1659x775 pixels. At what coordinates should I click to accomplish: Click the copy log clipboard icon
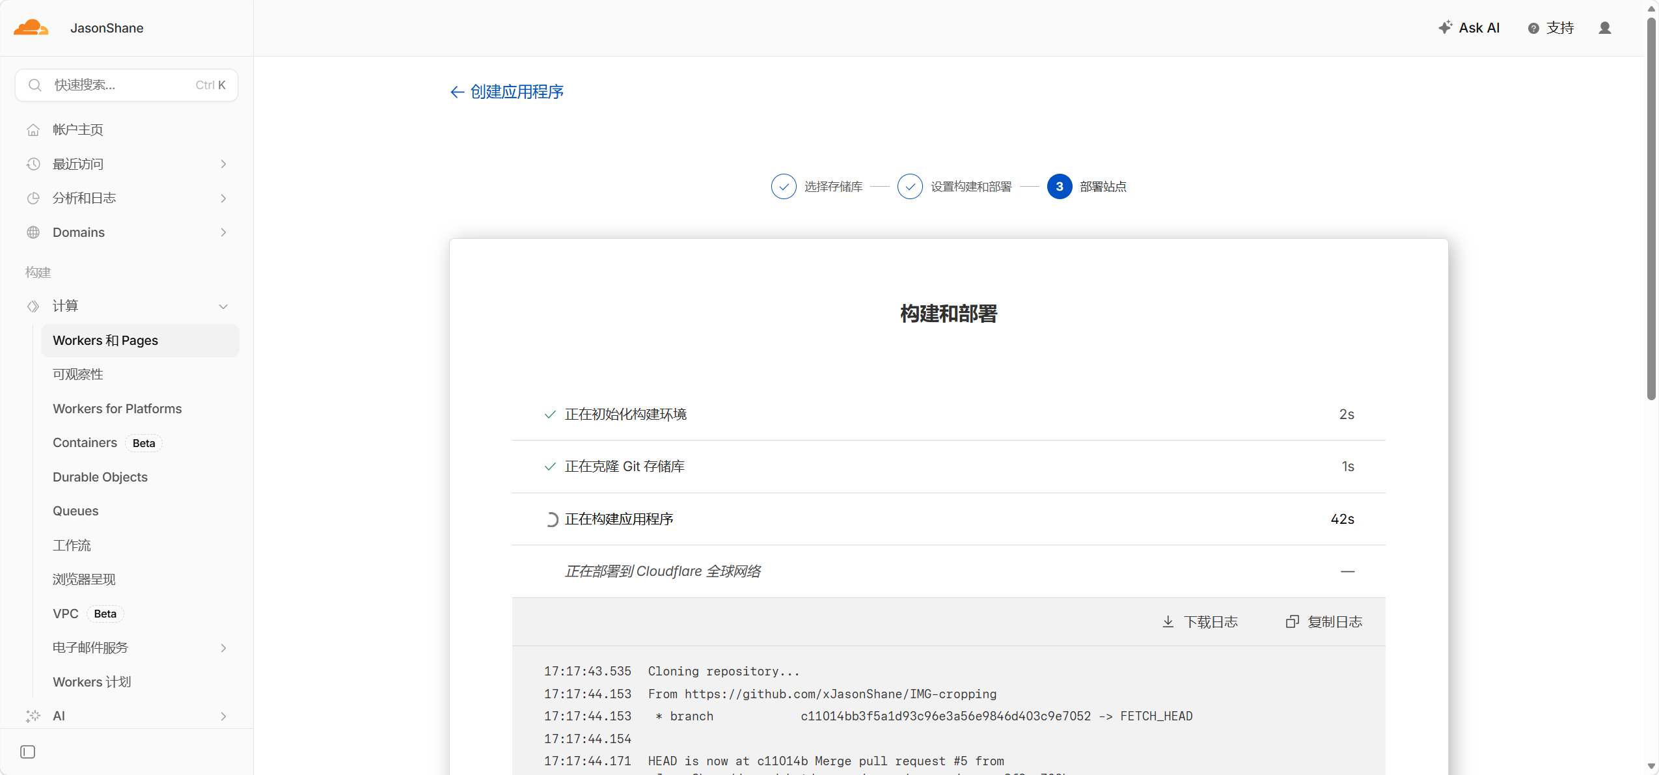1292,621
